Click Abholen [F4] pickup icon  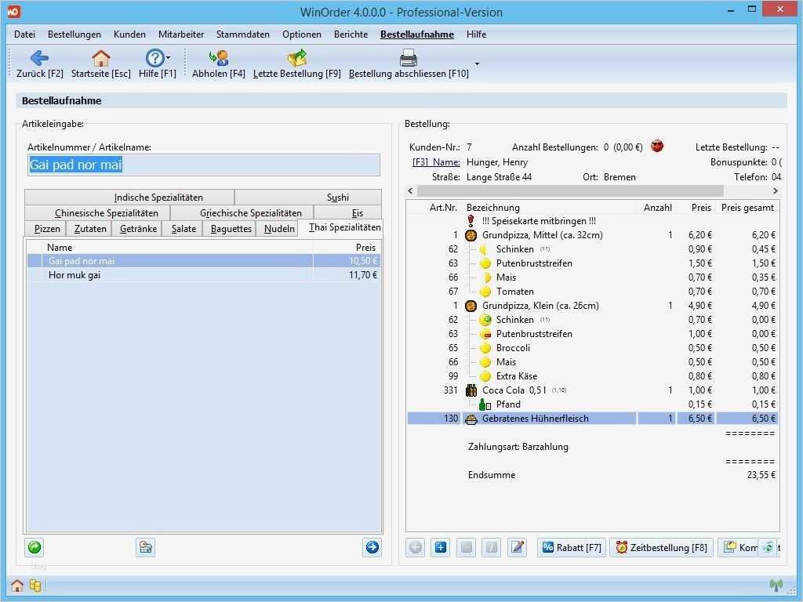(x=219, y=58)
